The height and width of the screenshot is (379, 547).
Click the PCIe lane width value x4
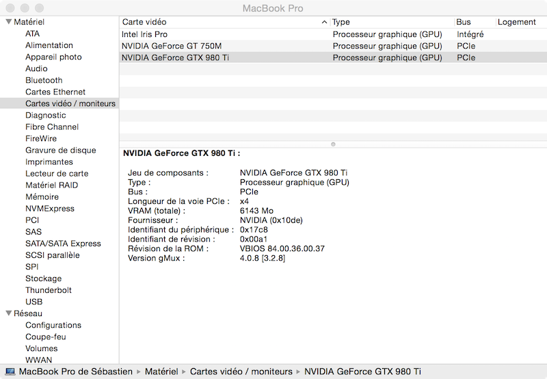point(244,201)
